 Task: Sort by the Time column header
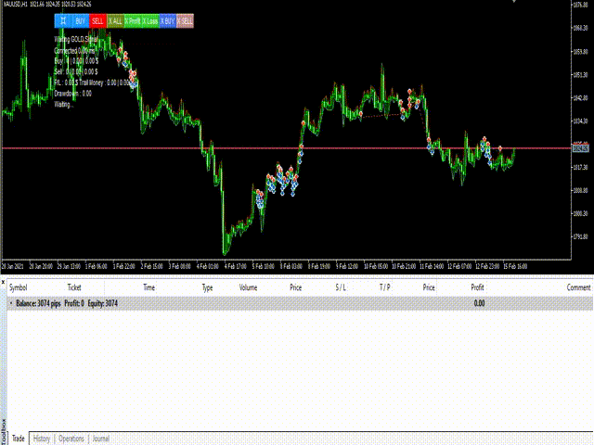(148, 287)
